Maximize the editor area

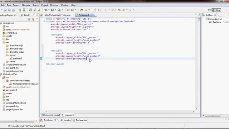[199, 14]
